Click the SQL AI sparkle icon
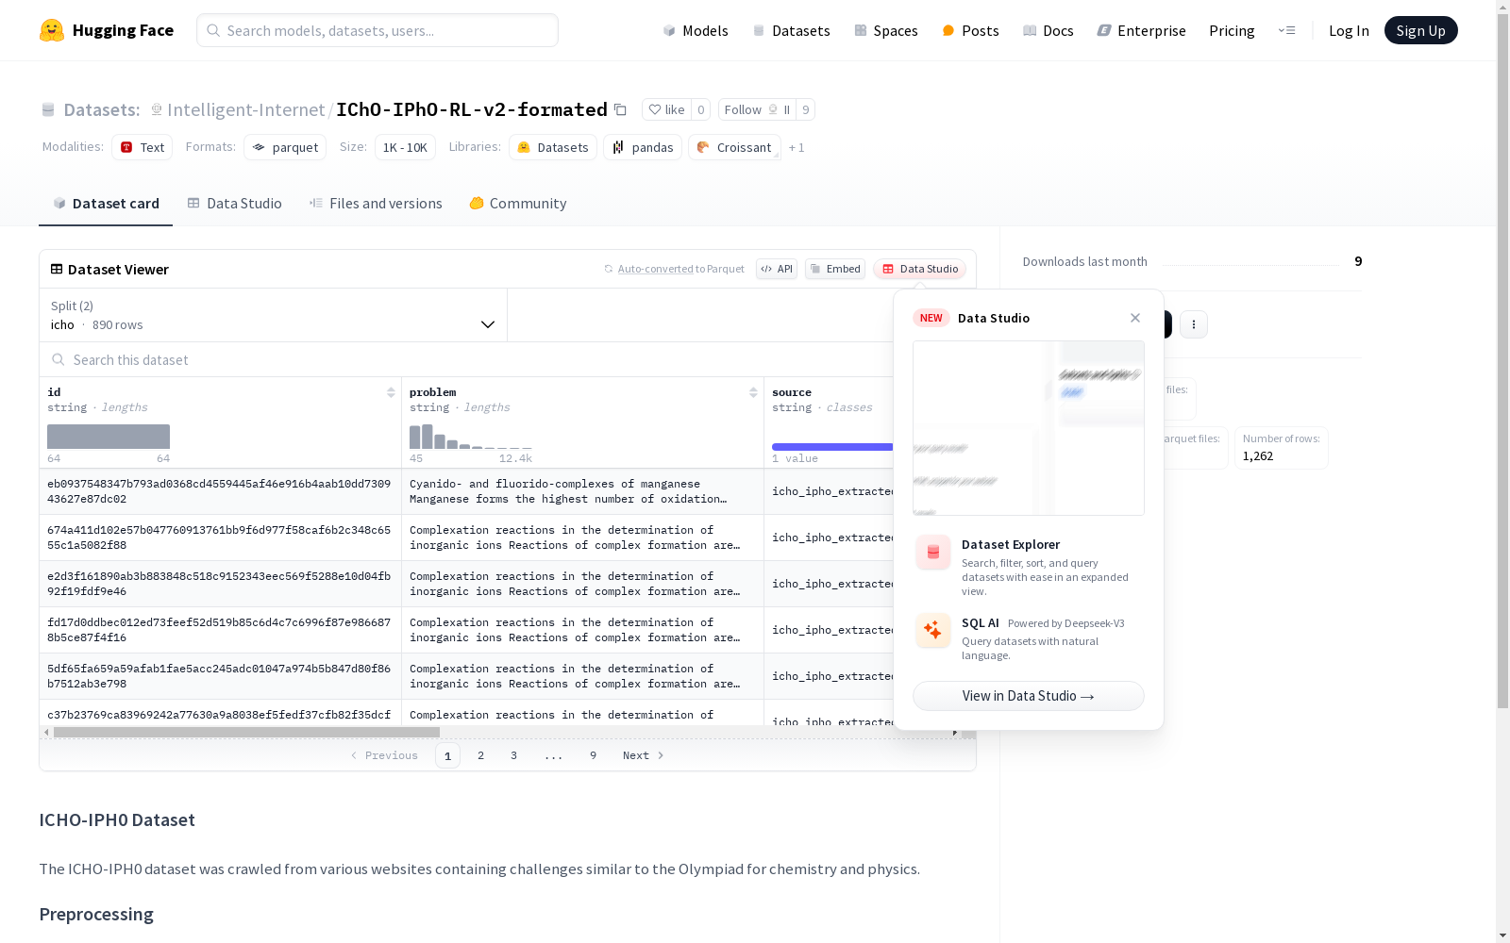Screen dimensions: 1510x943 click(933, 631)
